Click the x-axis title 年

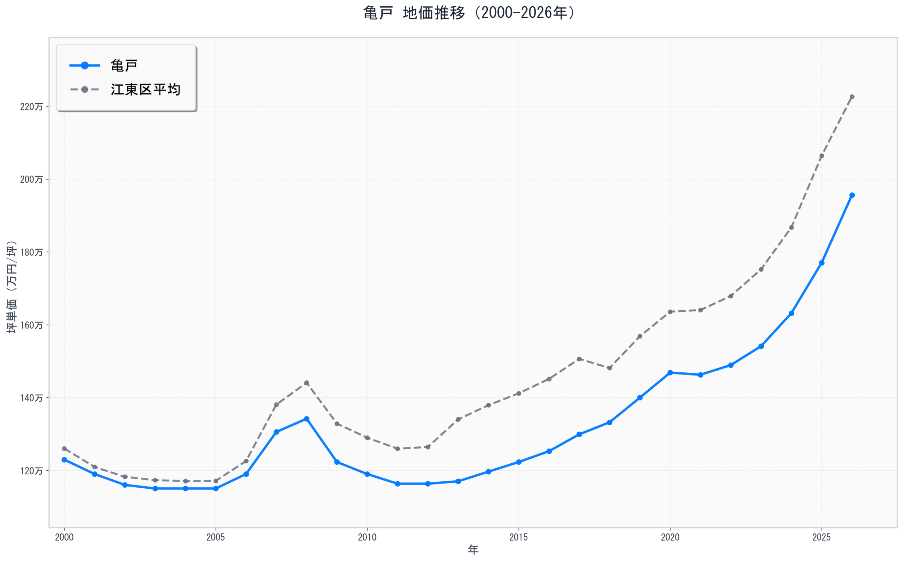coord(473,550)
